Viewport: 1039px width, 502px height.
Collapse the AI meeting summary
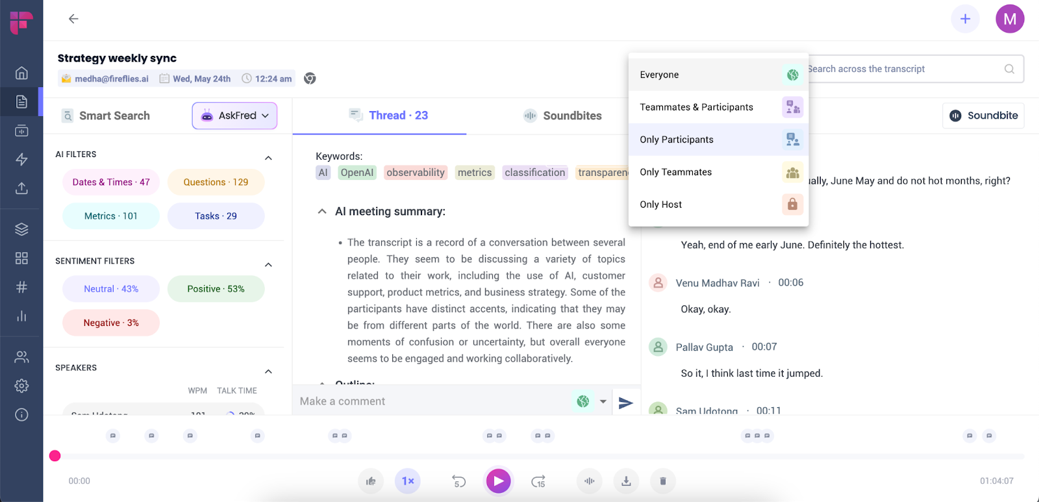(x=322, y=212)
